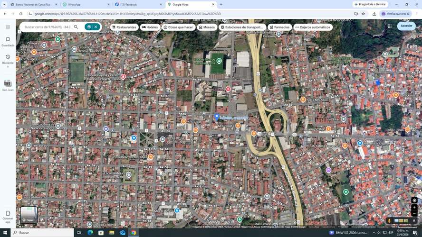Open a new browser tab

(x=221, y=5)
